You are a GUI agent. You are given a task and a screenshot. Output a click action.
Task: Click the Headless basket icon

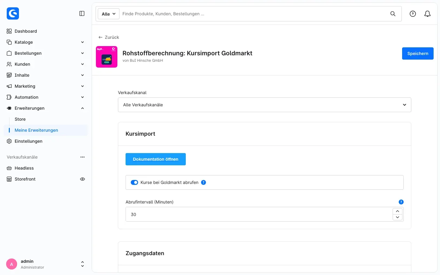click(9, 168)
